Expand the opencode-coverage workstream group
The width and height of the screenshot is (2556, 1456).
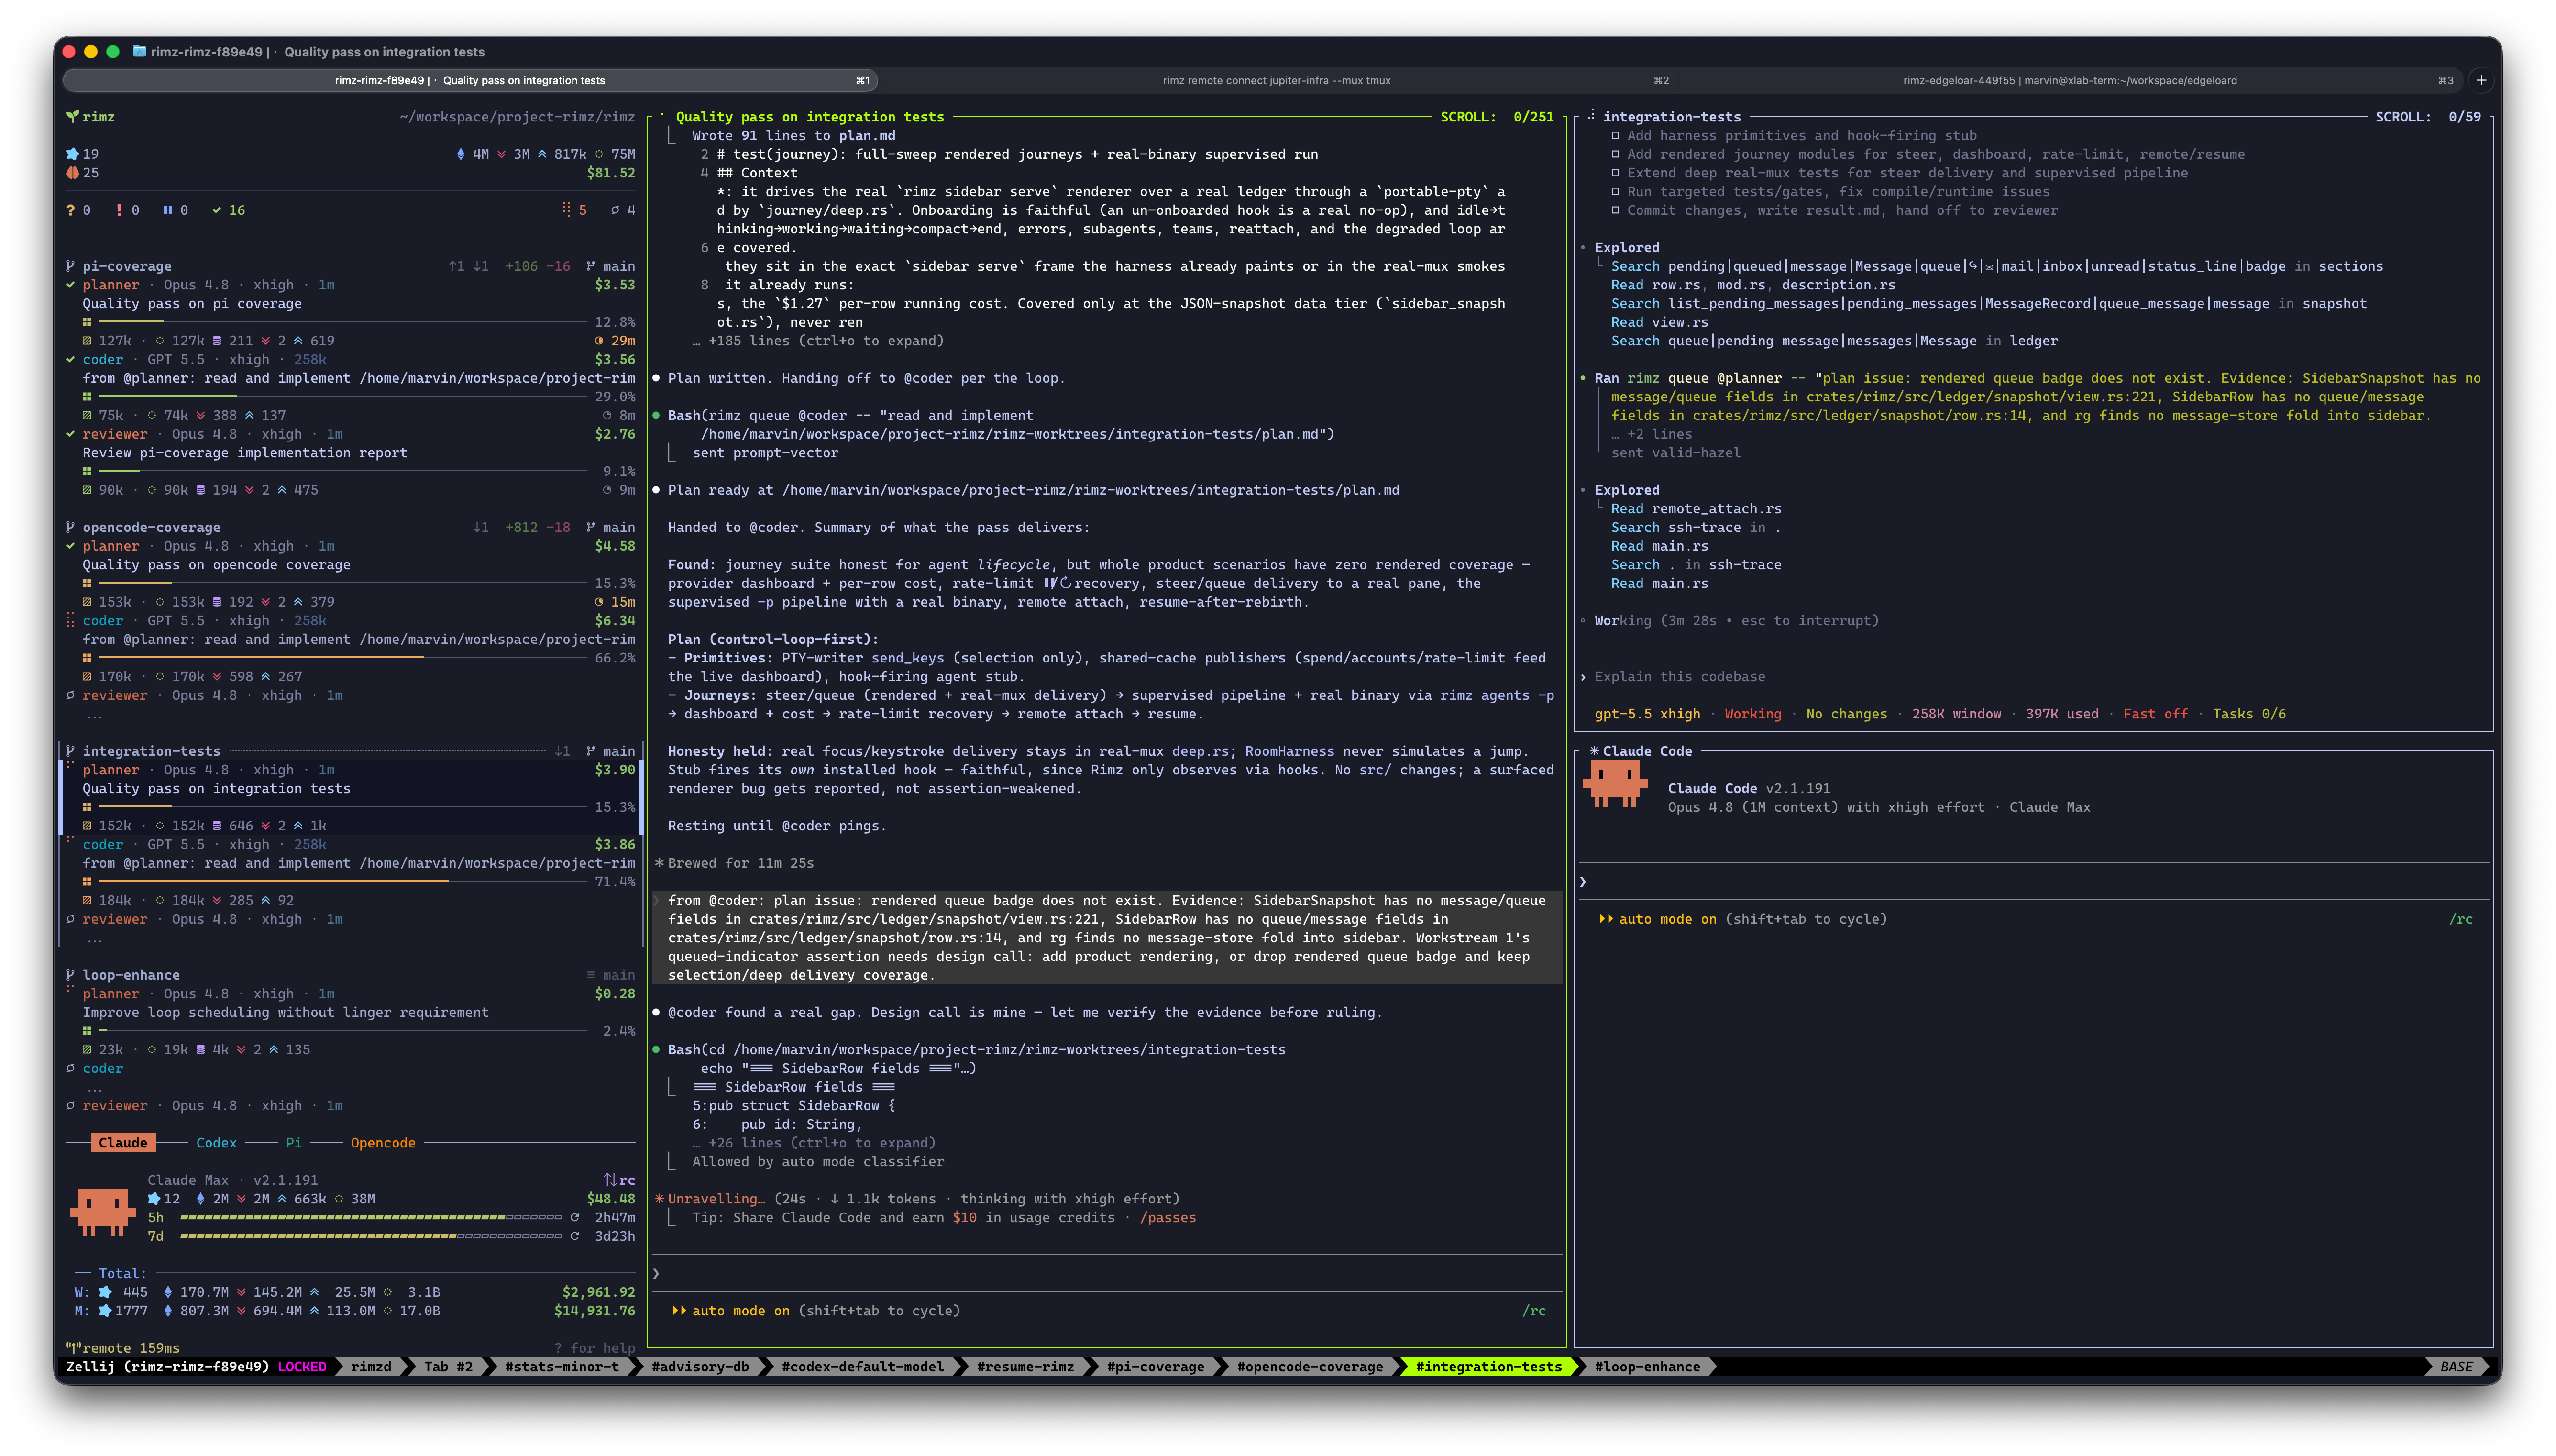pos(151,527)
